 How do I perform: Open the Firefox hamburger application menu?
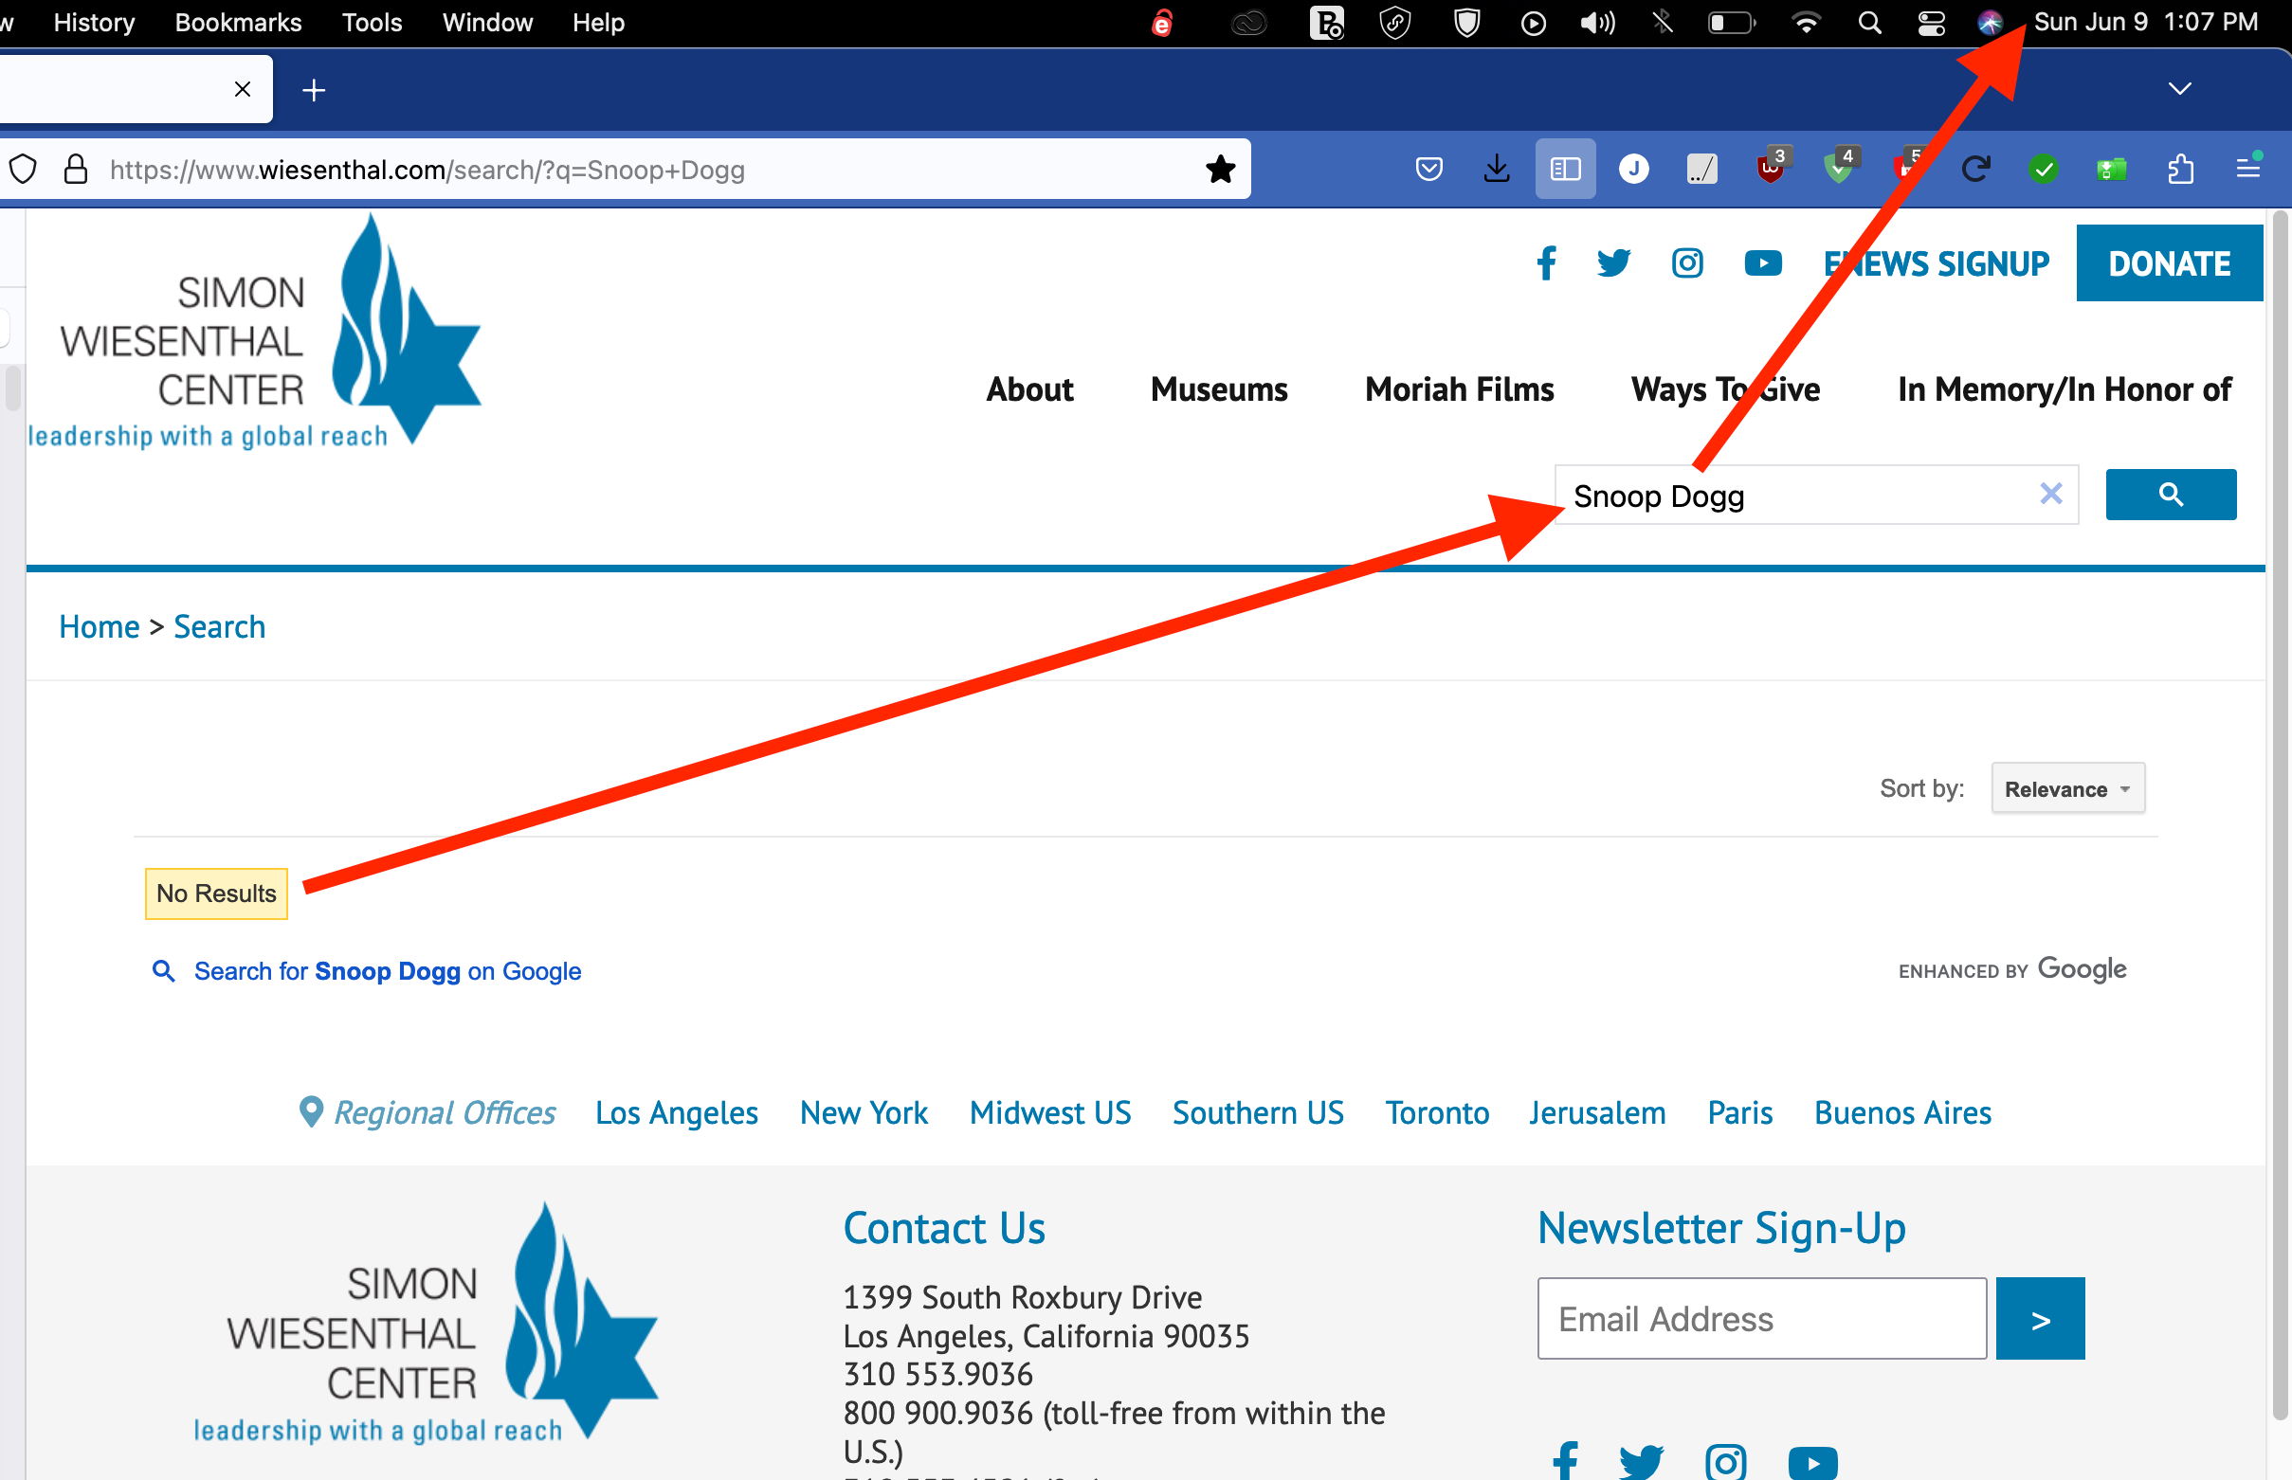[x=2247, y=170]
